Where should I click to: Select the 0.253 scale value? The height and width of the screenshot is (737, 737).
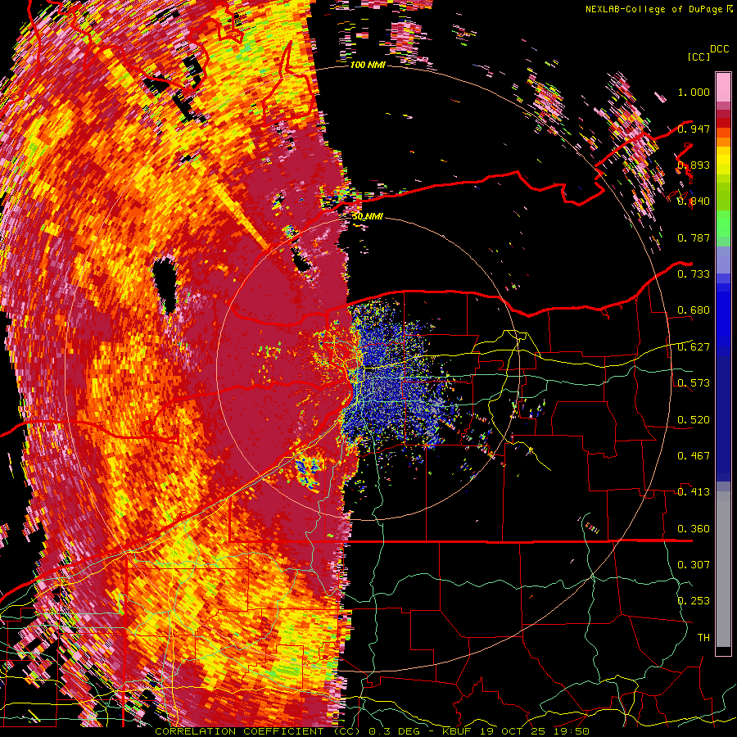click(x=694, y=601)
